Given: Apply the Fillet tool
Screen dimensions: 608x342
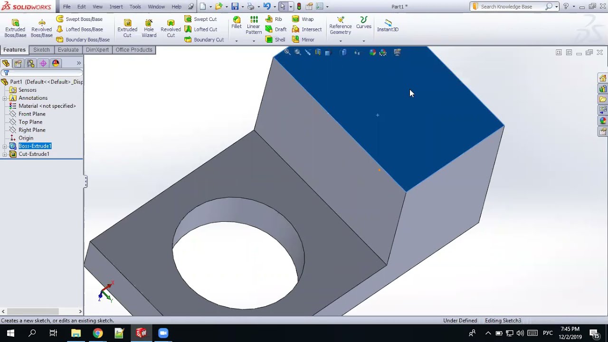Looking at the screenshot, I should point(237,23).
